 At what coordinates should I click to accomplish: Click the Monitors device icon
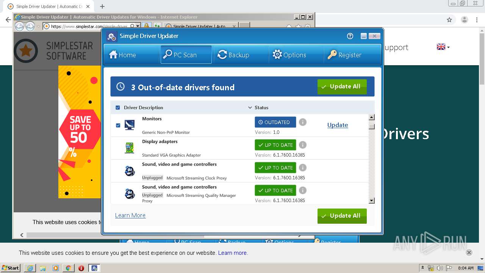point(130,125)
